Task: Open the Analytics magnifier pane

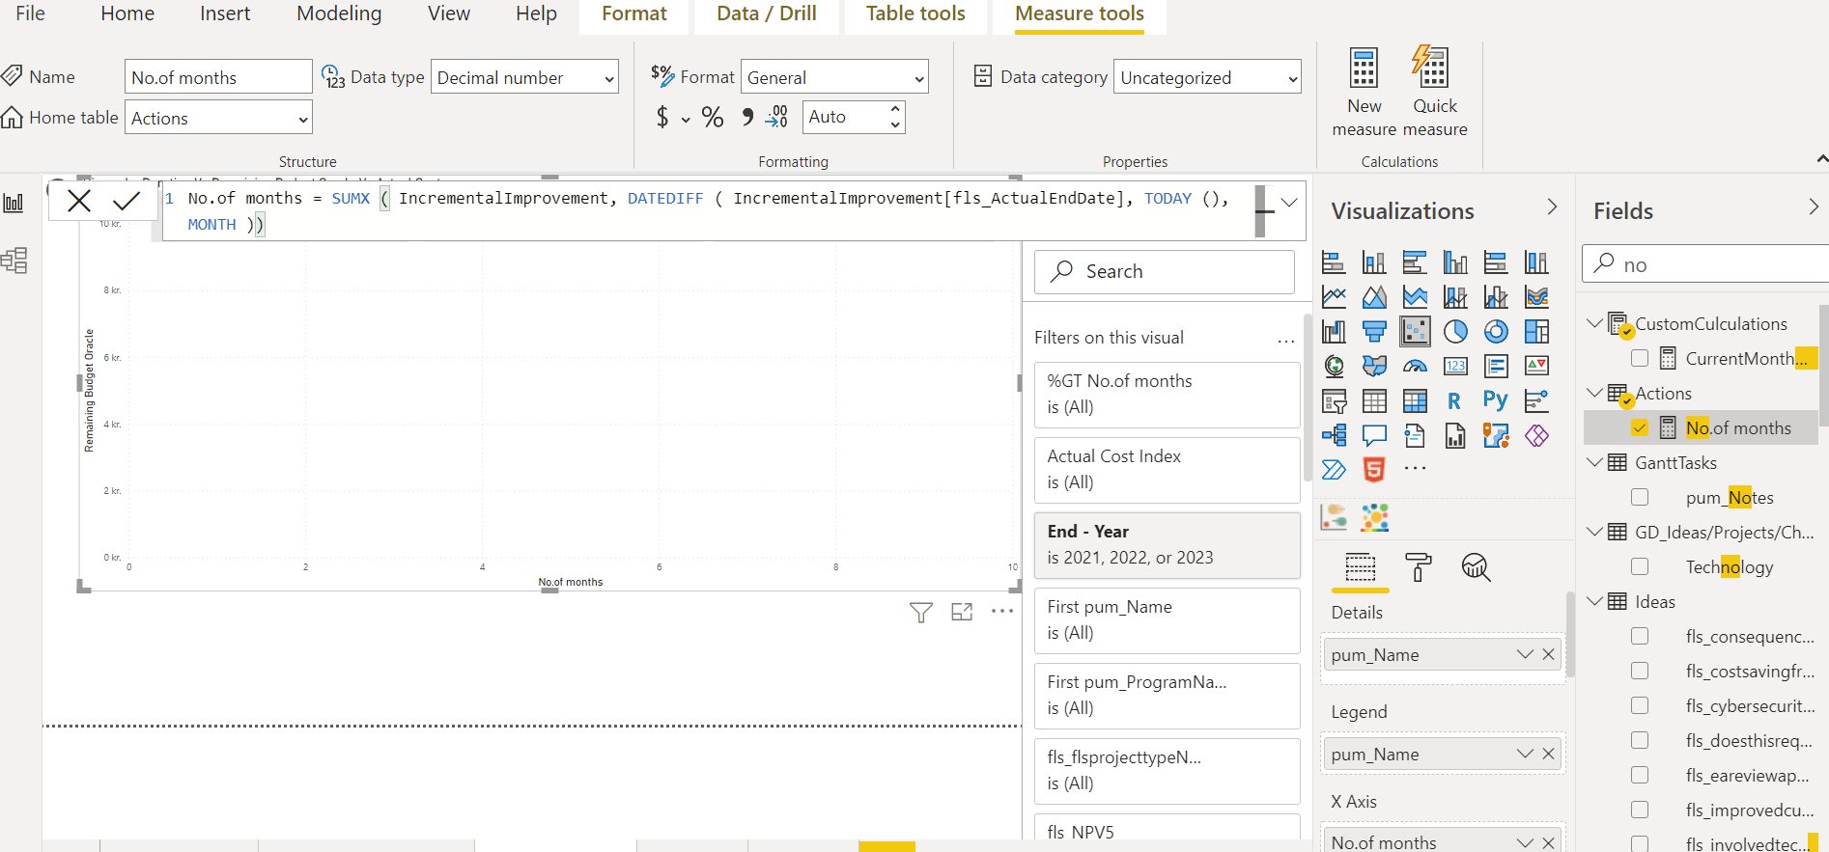Action: pyautogui.click(x=1476, y=567)
